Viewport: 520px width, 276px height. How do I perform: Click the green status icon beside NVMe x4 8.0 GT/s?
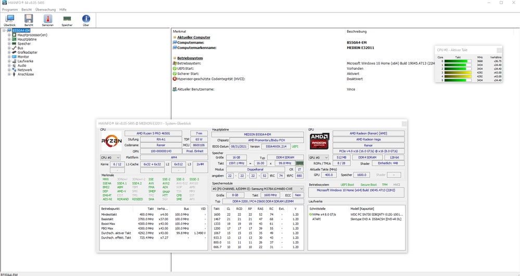tap(310, 215)
